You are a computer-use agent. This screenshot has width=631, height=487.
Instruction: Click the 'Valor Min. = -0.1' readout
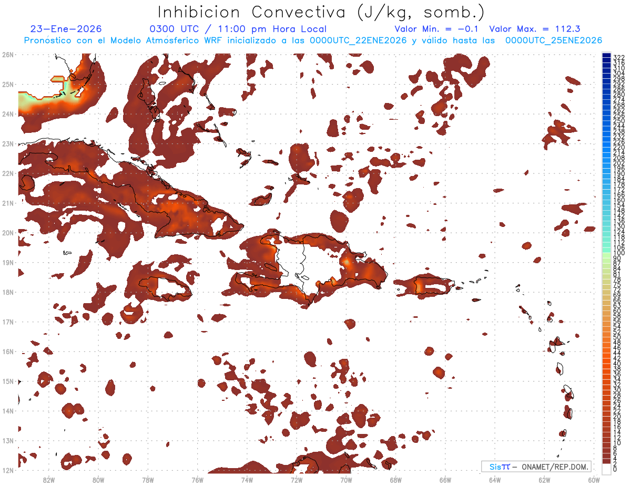(437, 29)
